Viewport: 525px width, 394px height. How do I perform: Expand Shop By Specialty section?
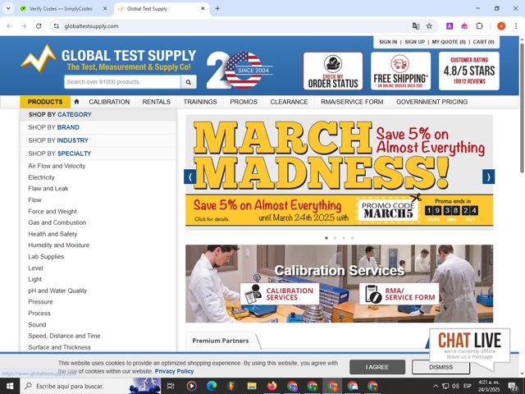point(98,153)
